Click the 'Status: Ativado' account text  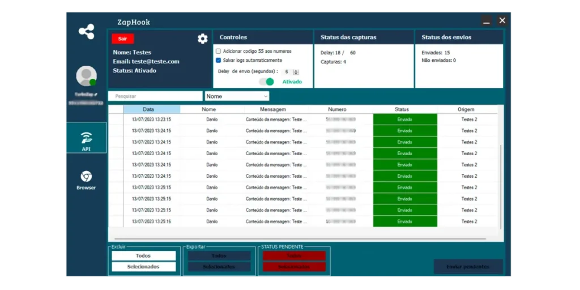(x=135, y=70)
